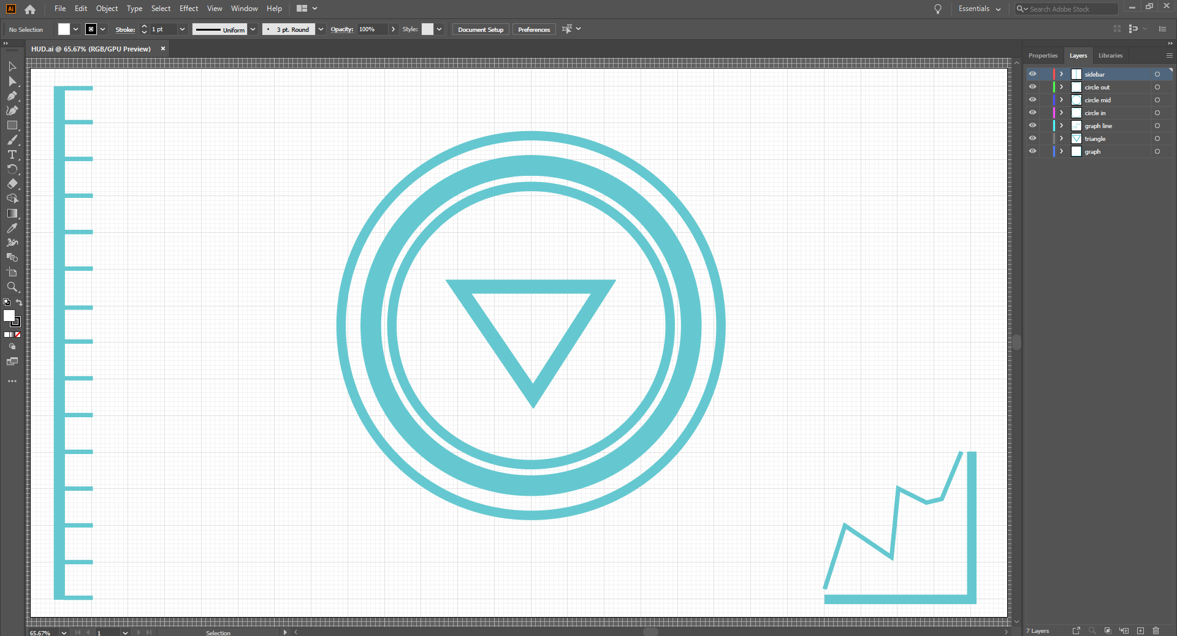Click the Style swatch
The image size is (1177, 636).
[x=427, y=29]
